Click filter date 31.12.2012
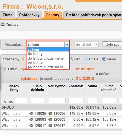Screen dimensions: 122x135 click(85, 78)
